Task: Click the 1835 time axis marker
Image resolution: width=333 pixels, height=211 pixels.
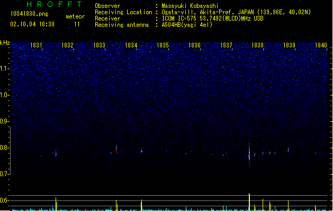Action: coord(163,45)
